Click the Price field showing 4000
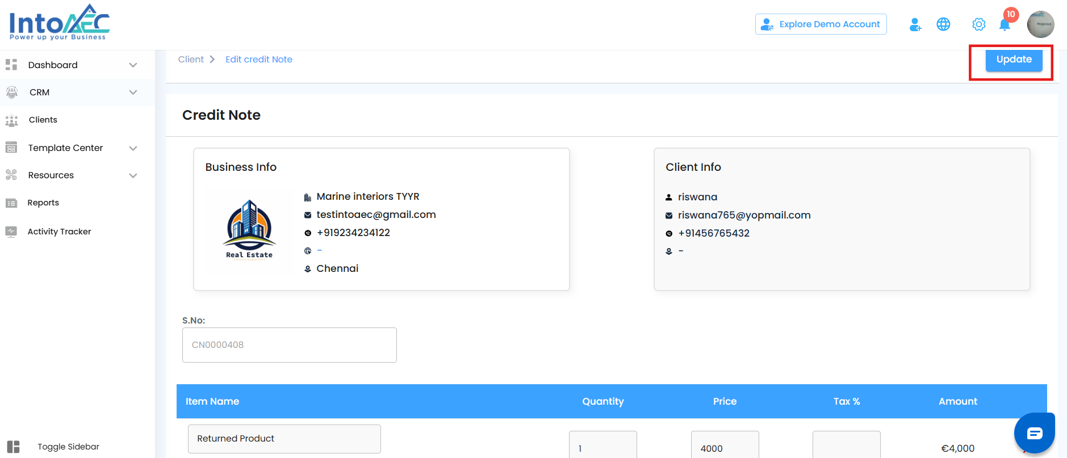Viewport: 1067px width, 458px height. coord(725,447)
